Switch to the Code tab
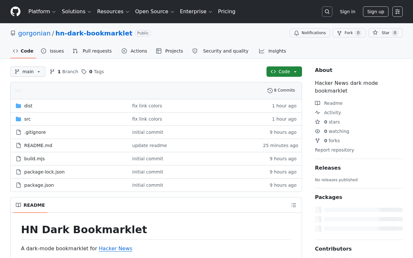Viewport: 413px width, 258px height. (x=23, y=51)
